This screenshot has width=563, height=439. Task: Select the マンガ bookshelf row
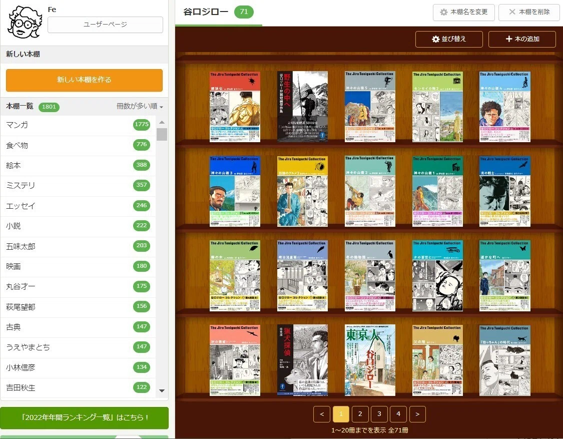coord(78,125)
